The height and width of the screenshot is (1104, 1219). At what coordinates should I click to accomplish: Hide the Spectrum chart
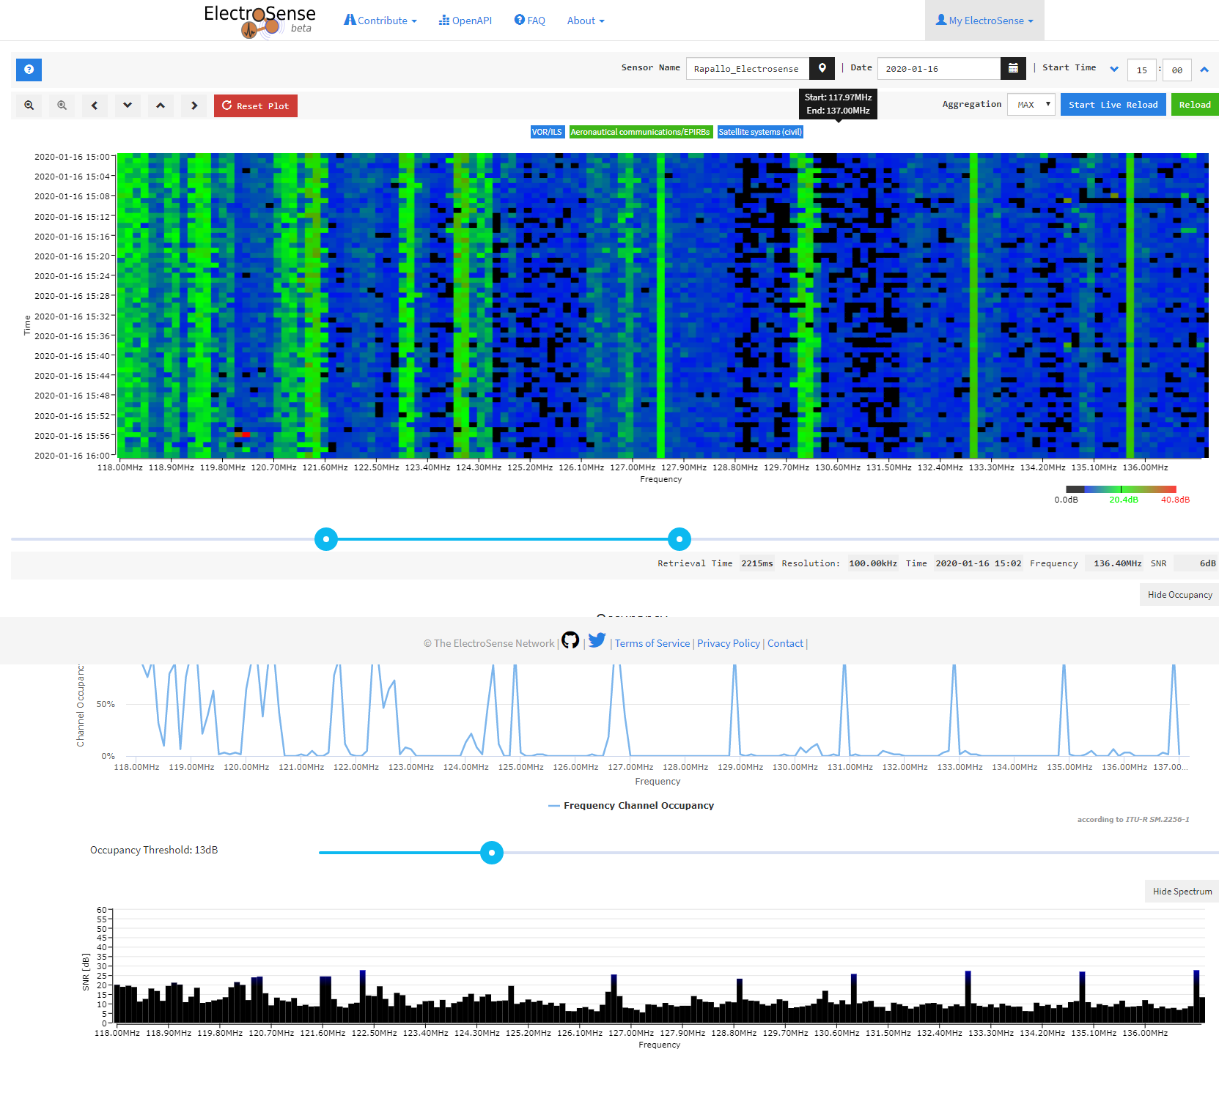[1182, 892]
